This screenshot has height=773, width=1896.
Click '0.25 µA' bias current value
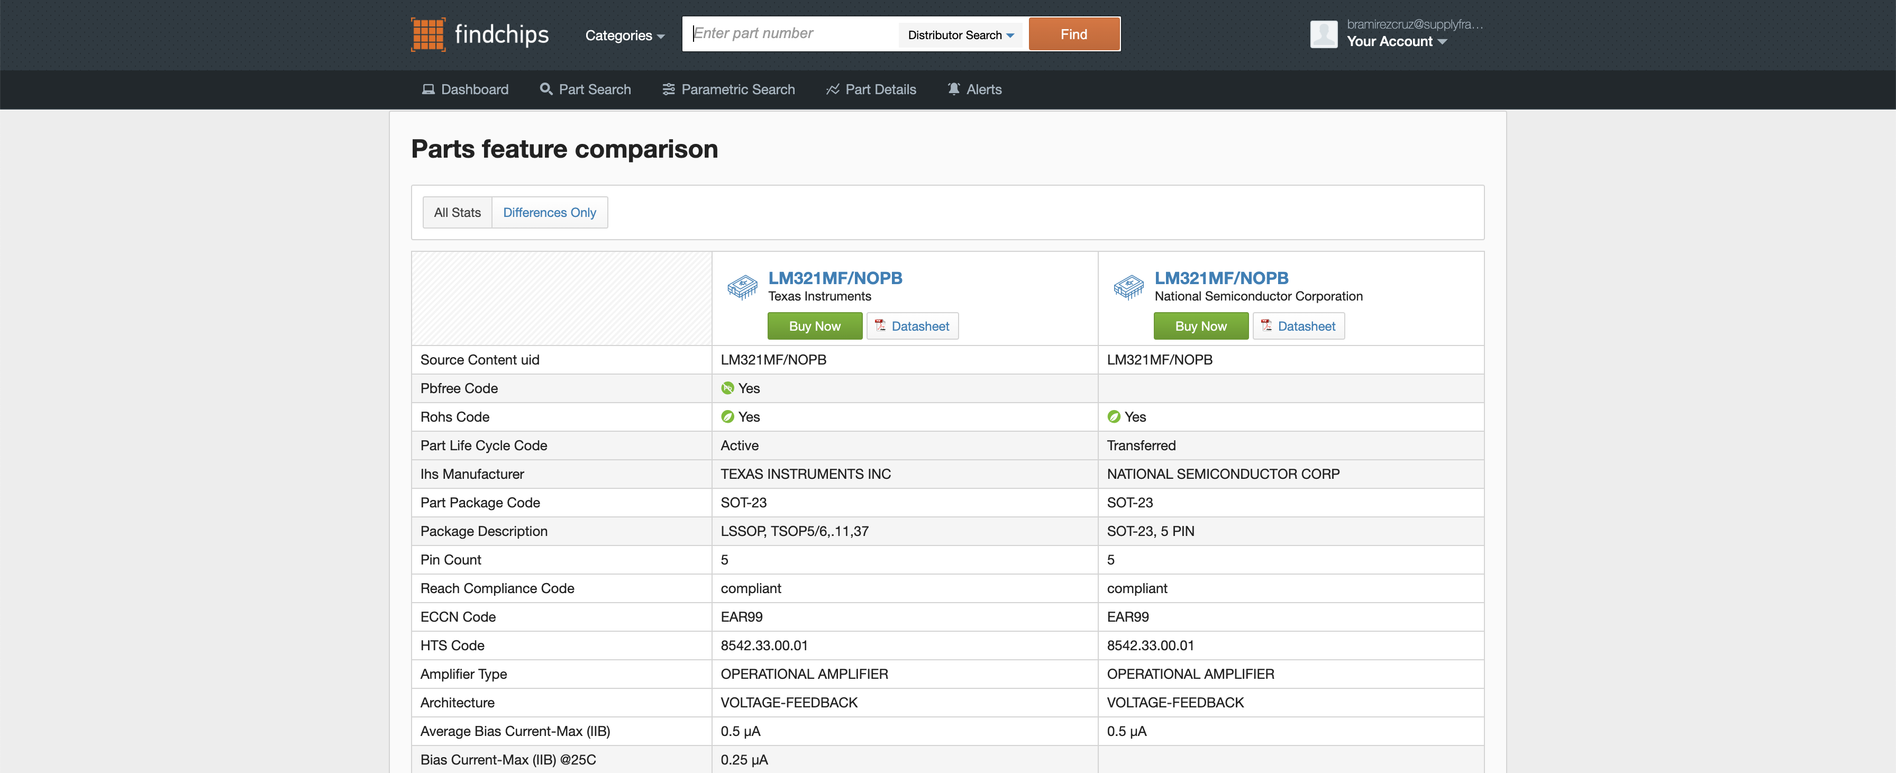[744, 760]
